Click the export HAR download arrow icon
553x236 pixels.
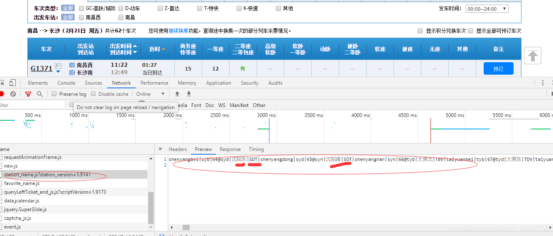click(189, 94)
